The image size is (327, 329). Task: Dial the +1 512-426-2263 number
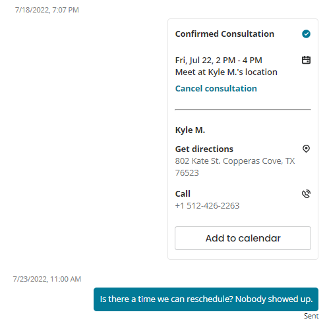pyautogui.click(x=207, y=206)
